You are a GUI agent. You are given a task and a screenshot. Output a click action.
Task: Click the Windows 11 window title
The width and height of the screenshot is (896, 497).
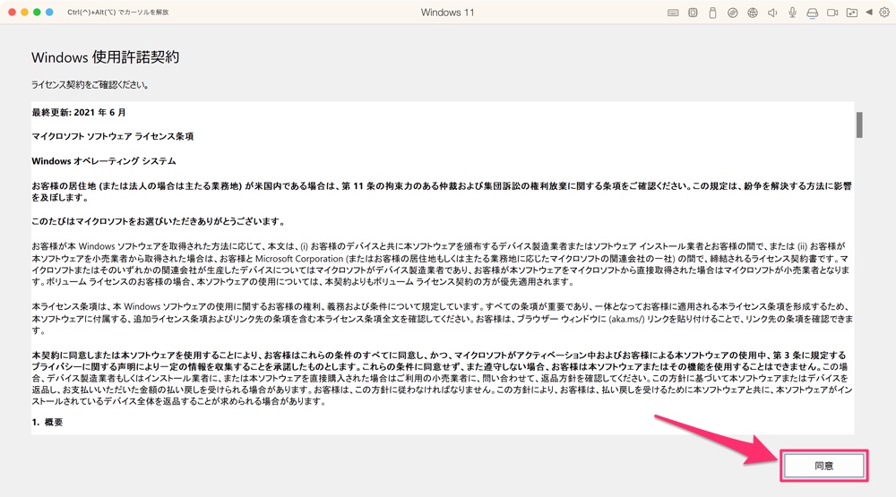pos(447,13)
